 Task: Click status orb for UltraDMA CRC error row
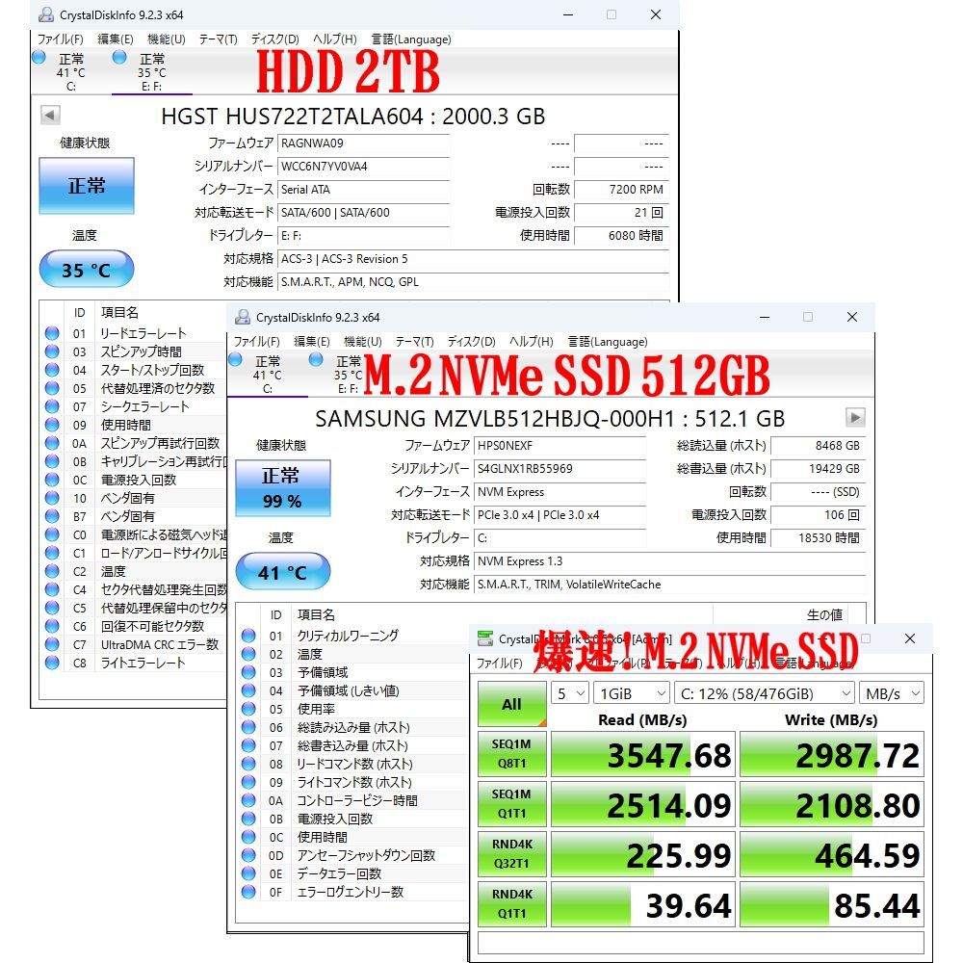coord(52,644)
